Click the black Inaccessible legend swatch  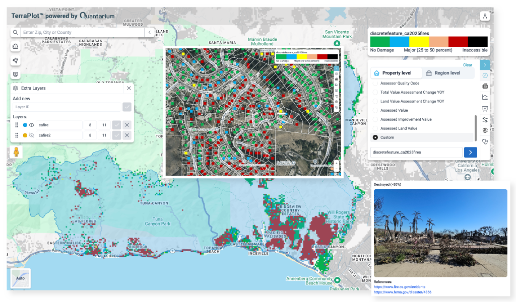pyautogui.click(x=478, y=42)
